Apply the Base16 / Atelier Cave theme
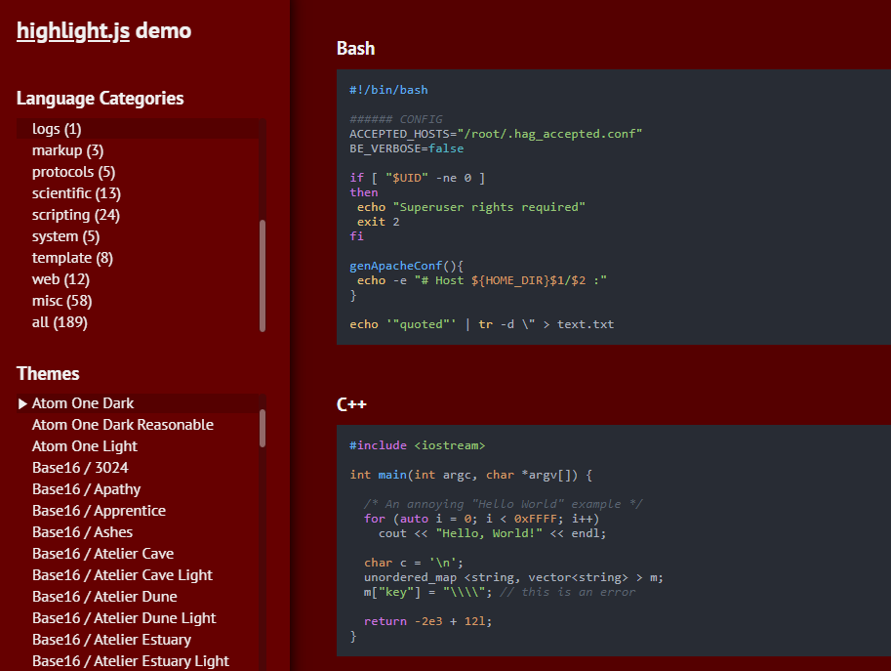This screenshot has height=671, width=891. [102, 553]
